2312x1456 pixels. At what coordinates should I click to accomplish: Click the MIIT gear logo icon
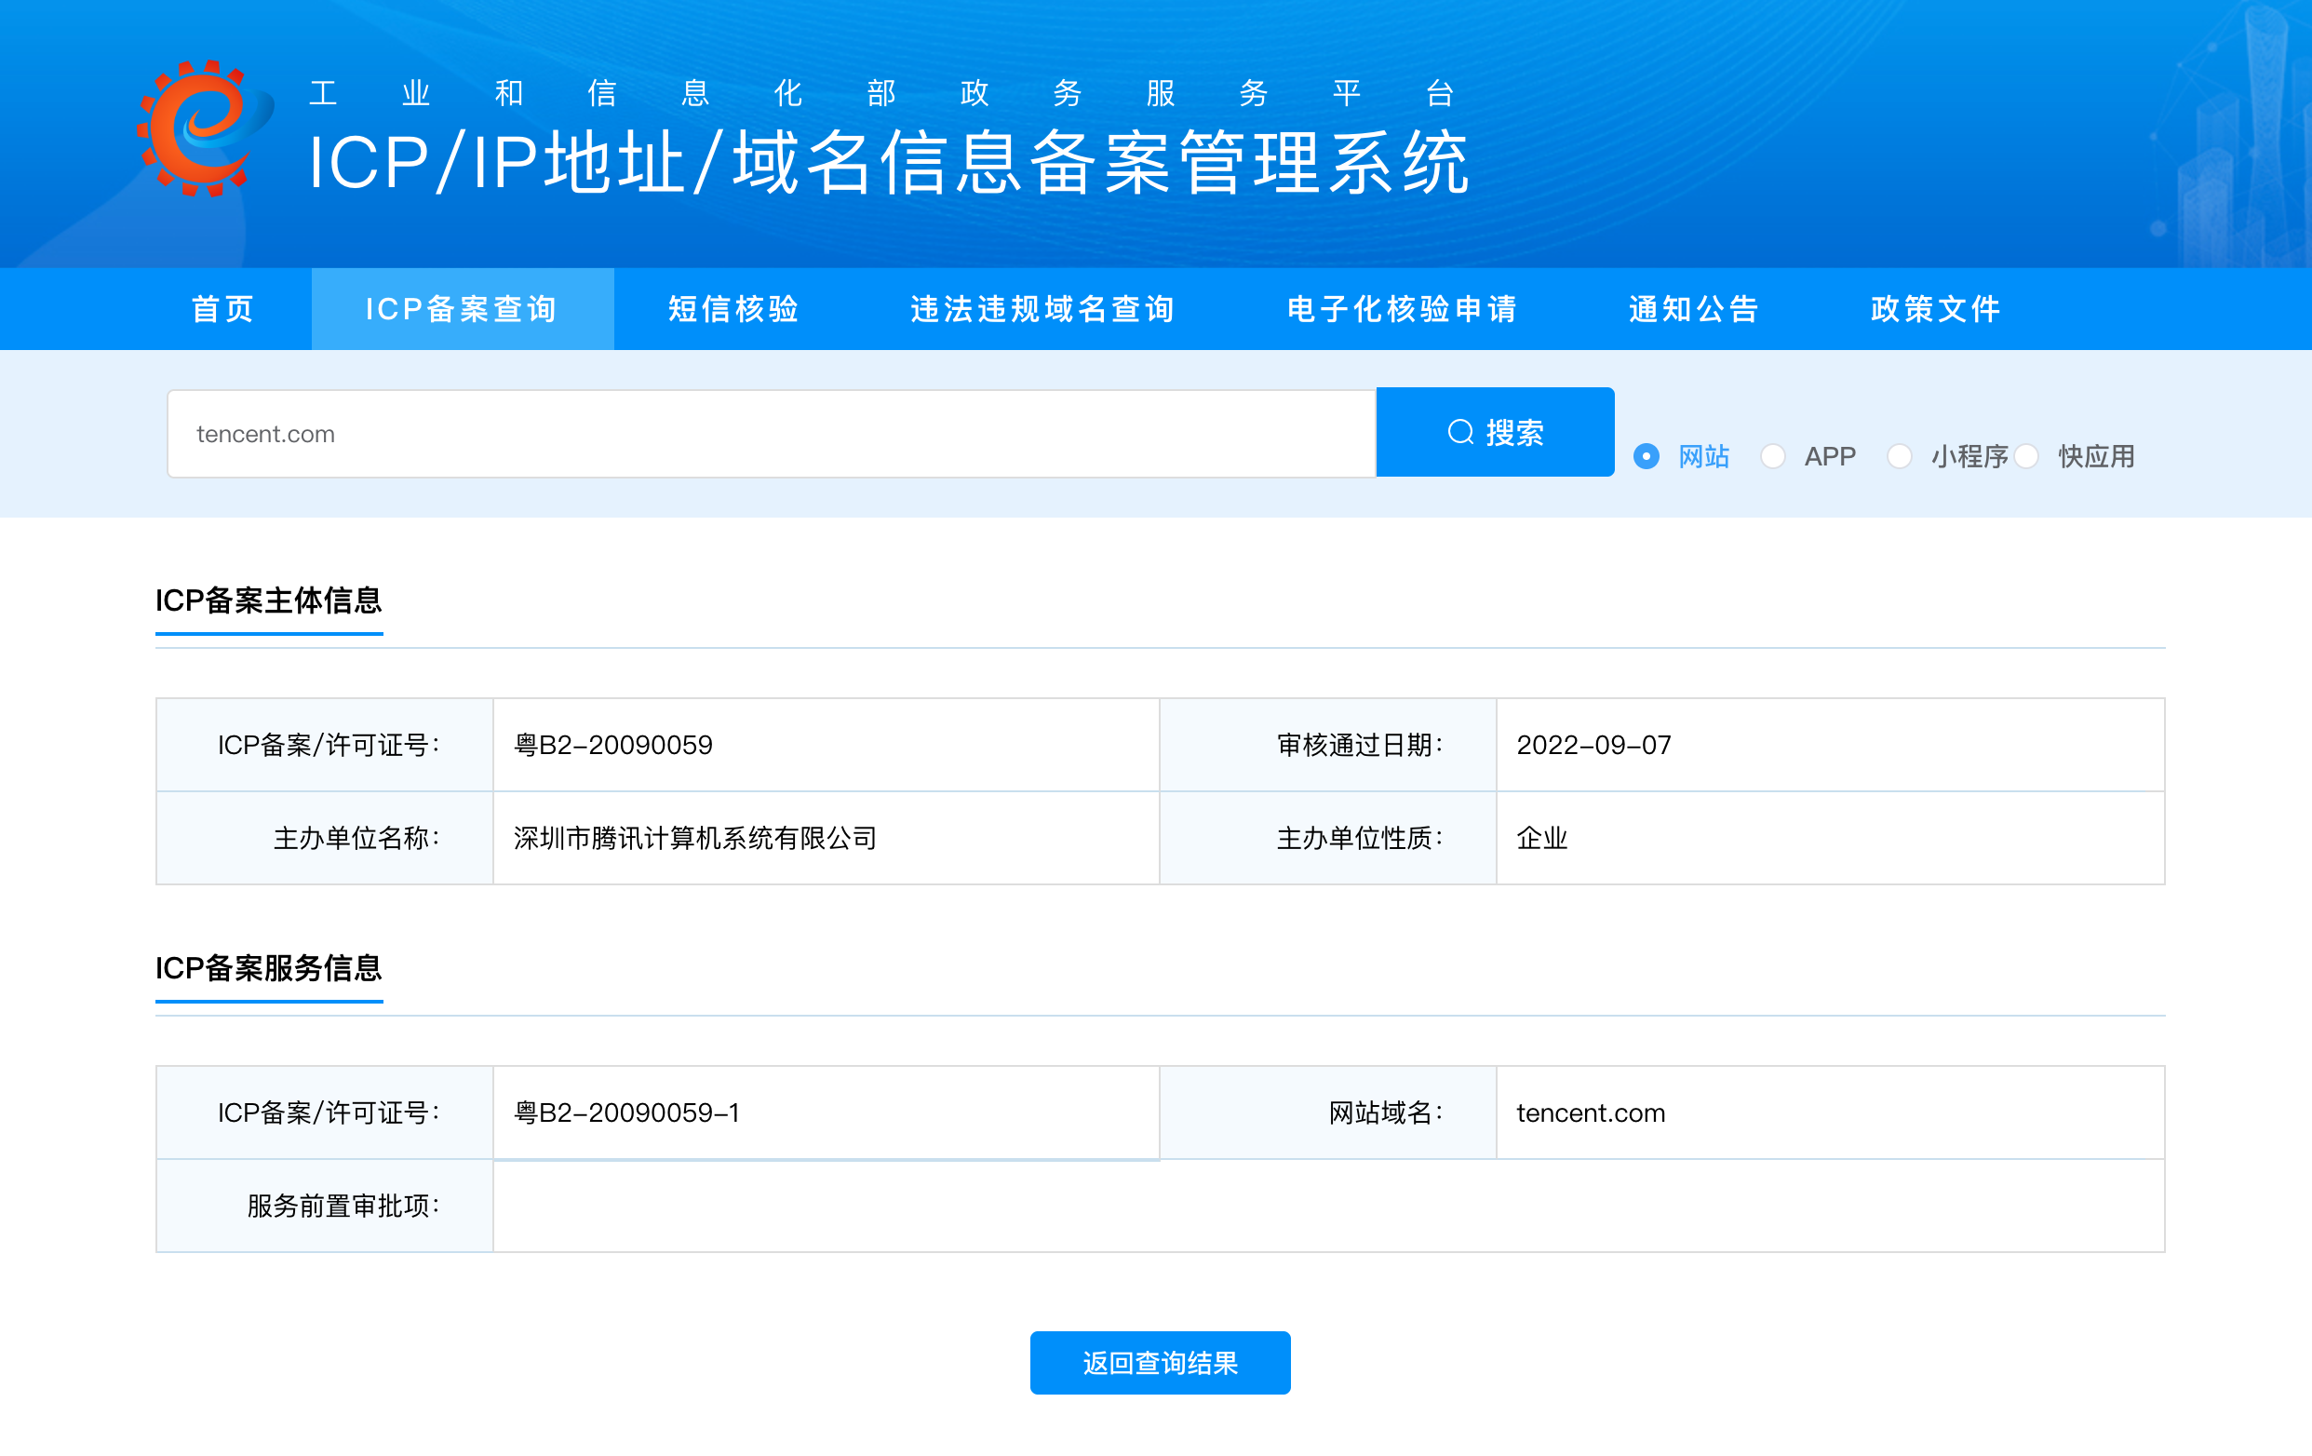(204, 128)
